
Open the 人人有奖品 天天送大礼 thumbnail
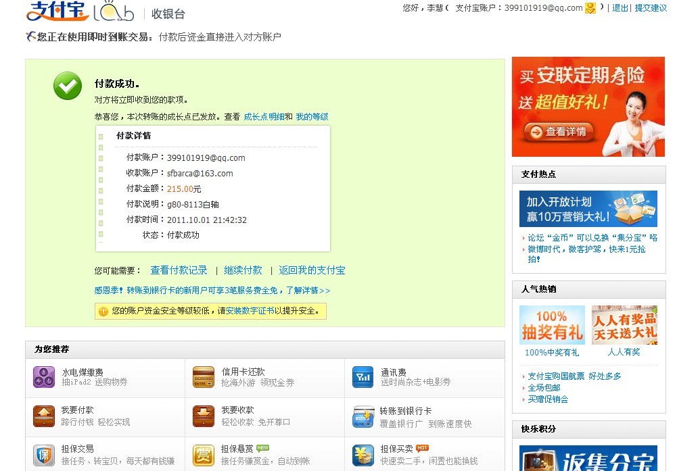coord(624,325)
